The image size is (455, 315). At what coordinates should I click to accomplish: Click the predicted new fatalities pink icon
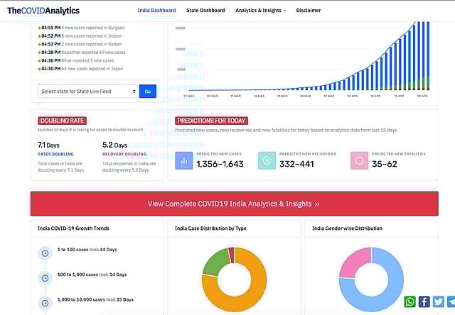(x=359, y=160)
